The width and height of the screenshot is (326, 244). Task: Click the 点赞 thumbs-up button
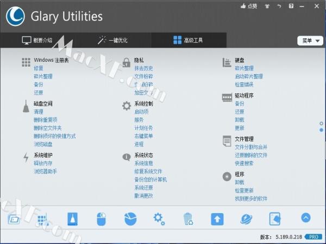249,6
